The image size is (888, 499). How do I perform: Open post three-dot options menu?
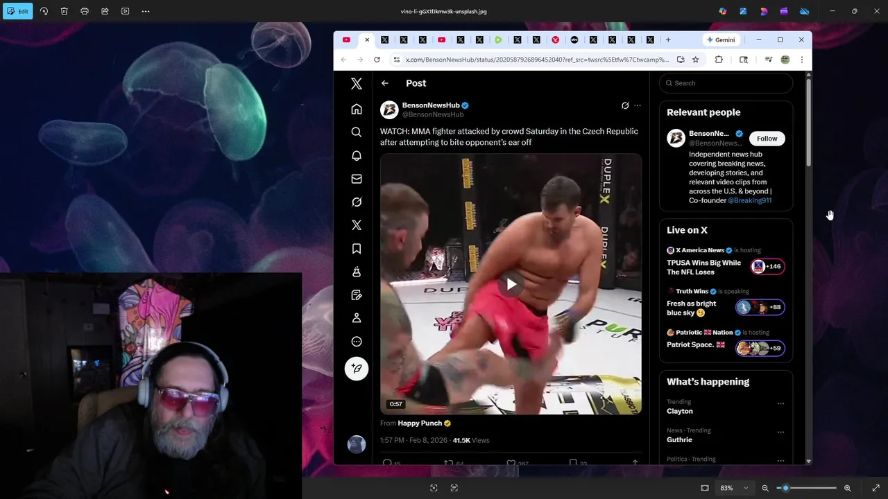(638, 106)
